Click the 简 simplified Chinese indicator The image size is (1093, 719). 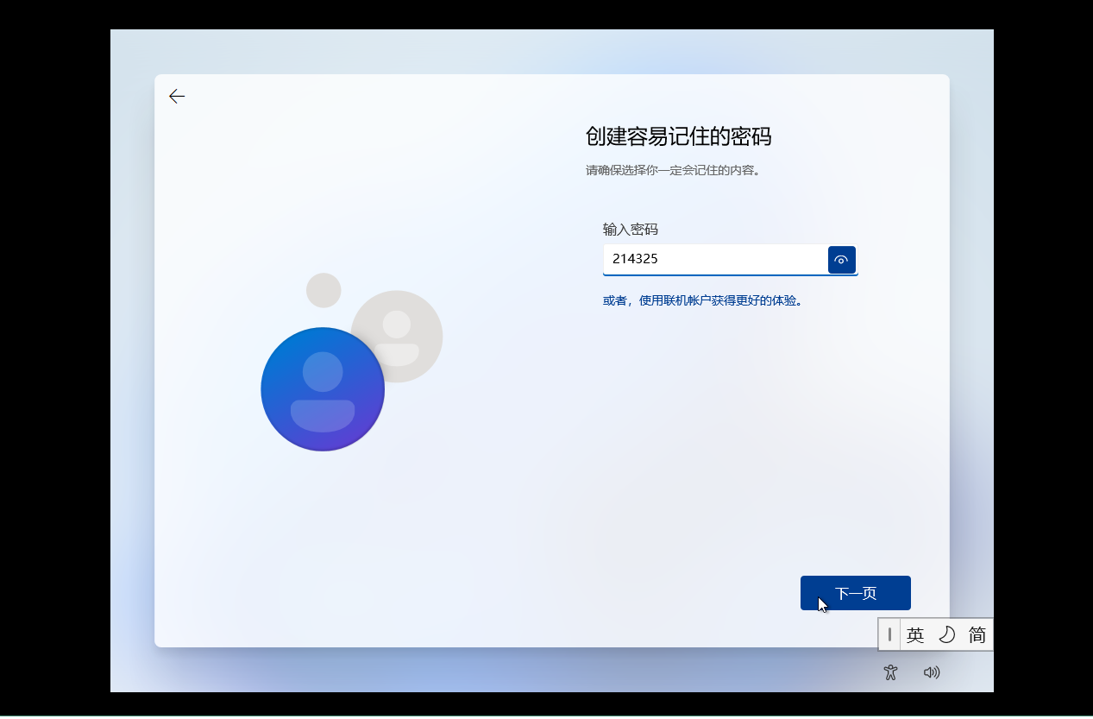tap(977, 635)
